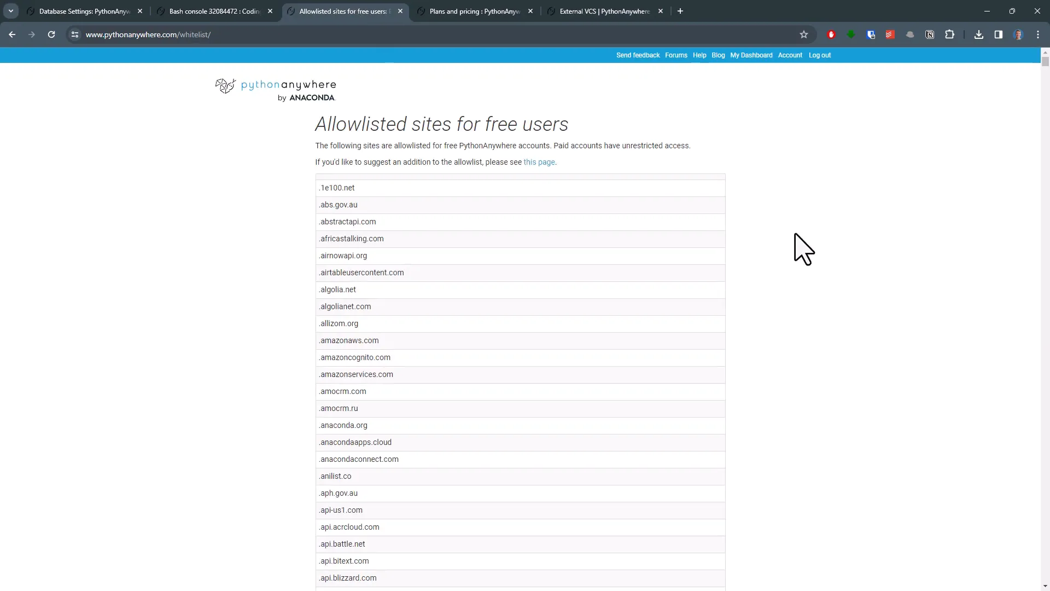Open Chrome's three-dot menu

(x=1039, y=34)
